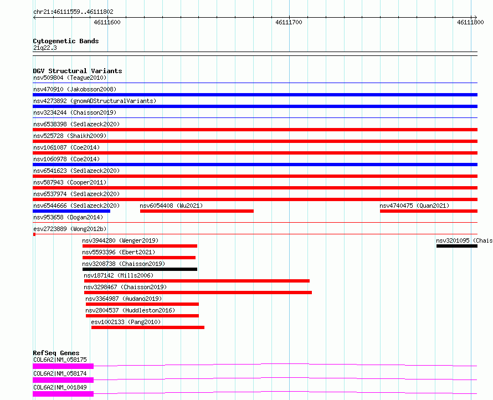Select red bar under nsv3298467 (Chaisson2019)
The width and height of the screenshot is (493, 400).
point(198,293)
